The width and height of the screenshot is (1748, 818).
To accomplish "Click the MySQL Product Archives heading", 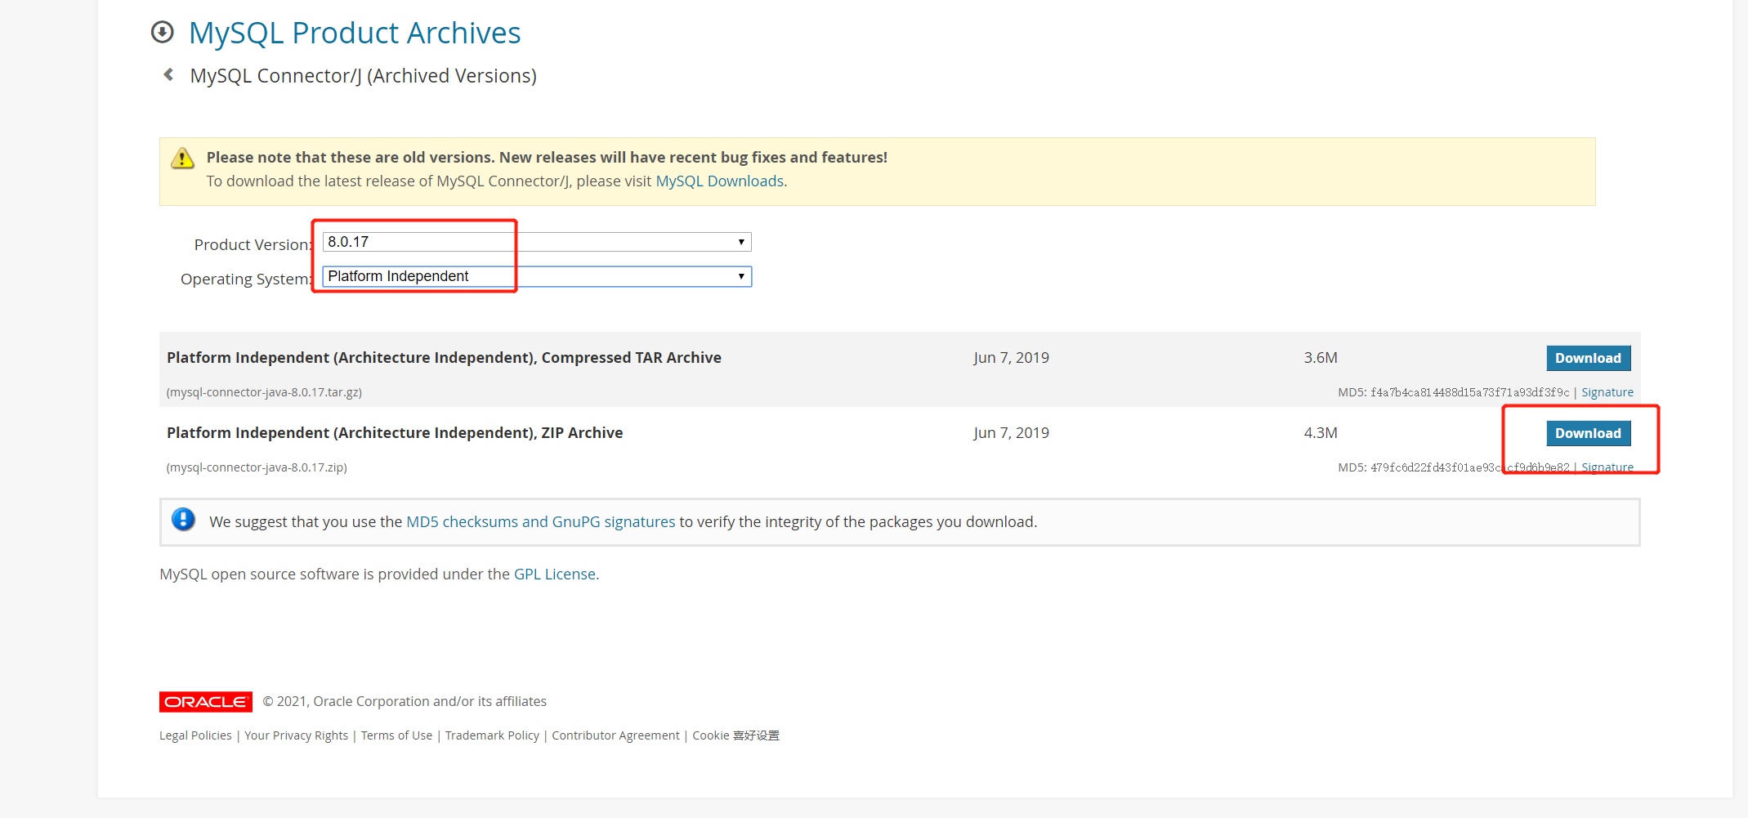I will tap(355, 33).
